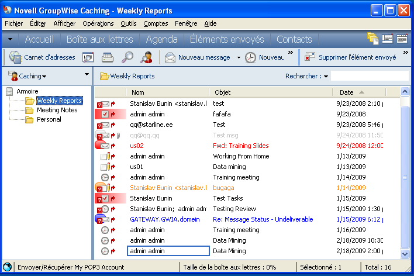
Task: Click the clock icon on the 'Testing Review' row
Action: [x=105, y=209]
